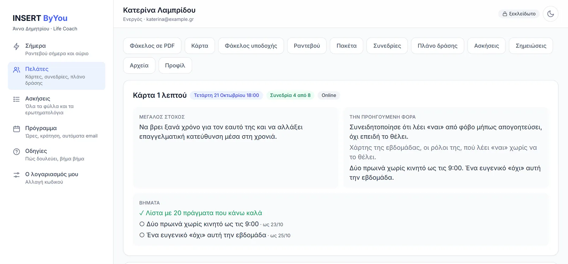This screenshot has width=568, height=264.
Task: Click the question mark icon beside Οδηγίες
Action: [16, 152]
